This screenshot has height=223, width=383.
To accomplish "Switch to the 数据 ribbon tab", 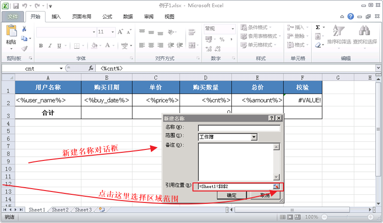I will [128, 17].
